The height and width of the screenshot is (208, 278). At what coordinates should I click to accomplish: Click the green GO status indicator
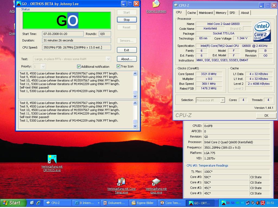[67, 20]
